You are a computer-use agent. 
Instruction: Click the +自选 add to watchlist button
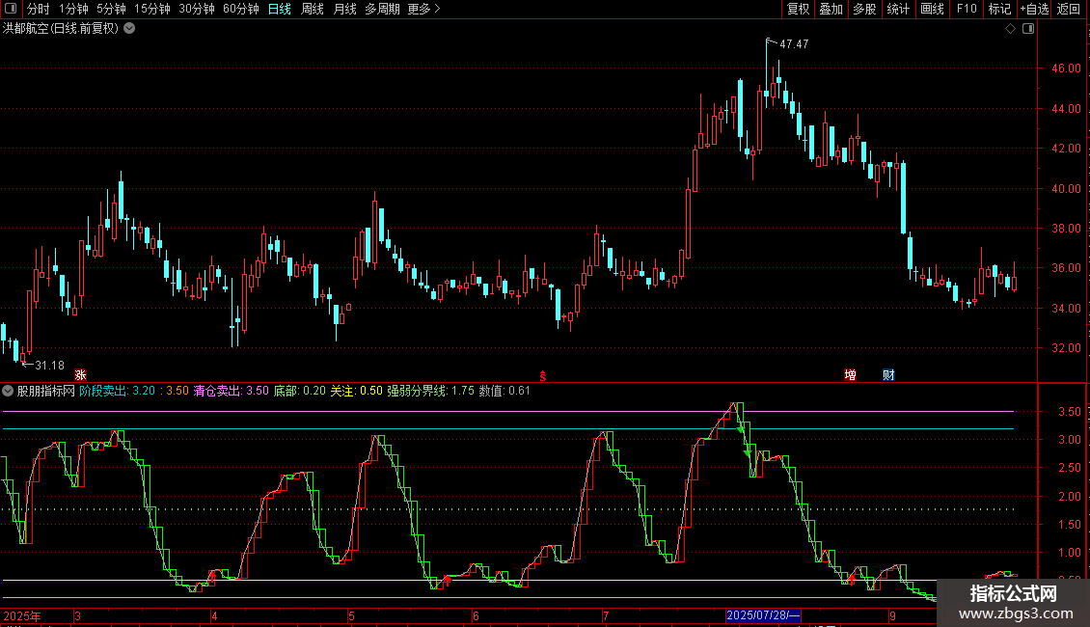coord(1034,9)
